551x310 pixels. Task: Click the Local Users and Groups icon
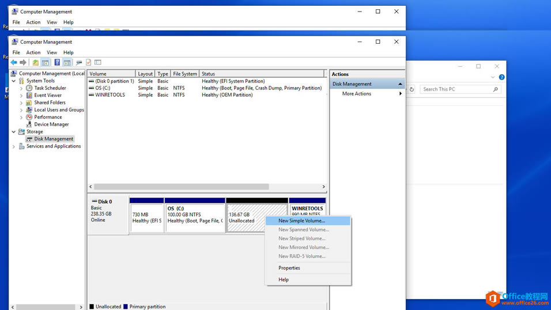click(29, 109)
